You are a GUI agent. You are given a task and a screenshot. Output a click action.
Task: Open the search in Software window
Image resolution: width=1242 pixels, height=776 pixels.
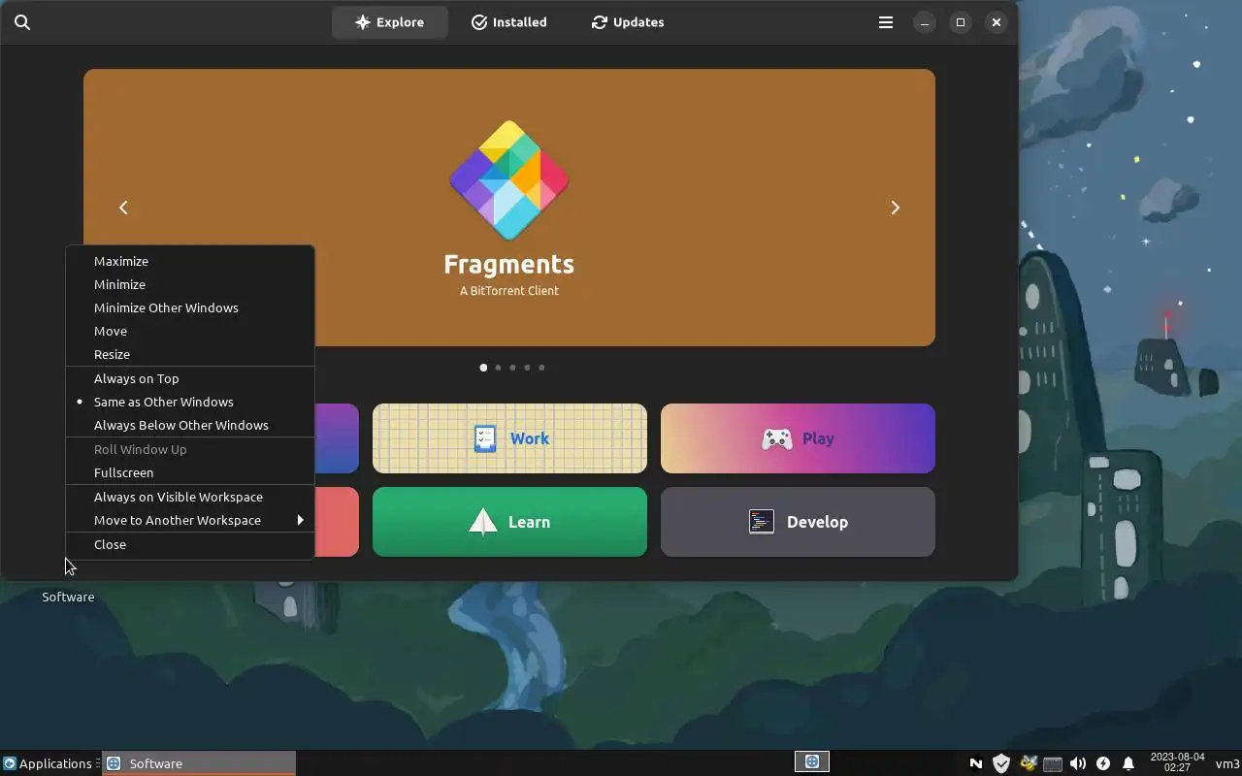22,22
